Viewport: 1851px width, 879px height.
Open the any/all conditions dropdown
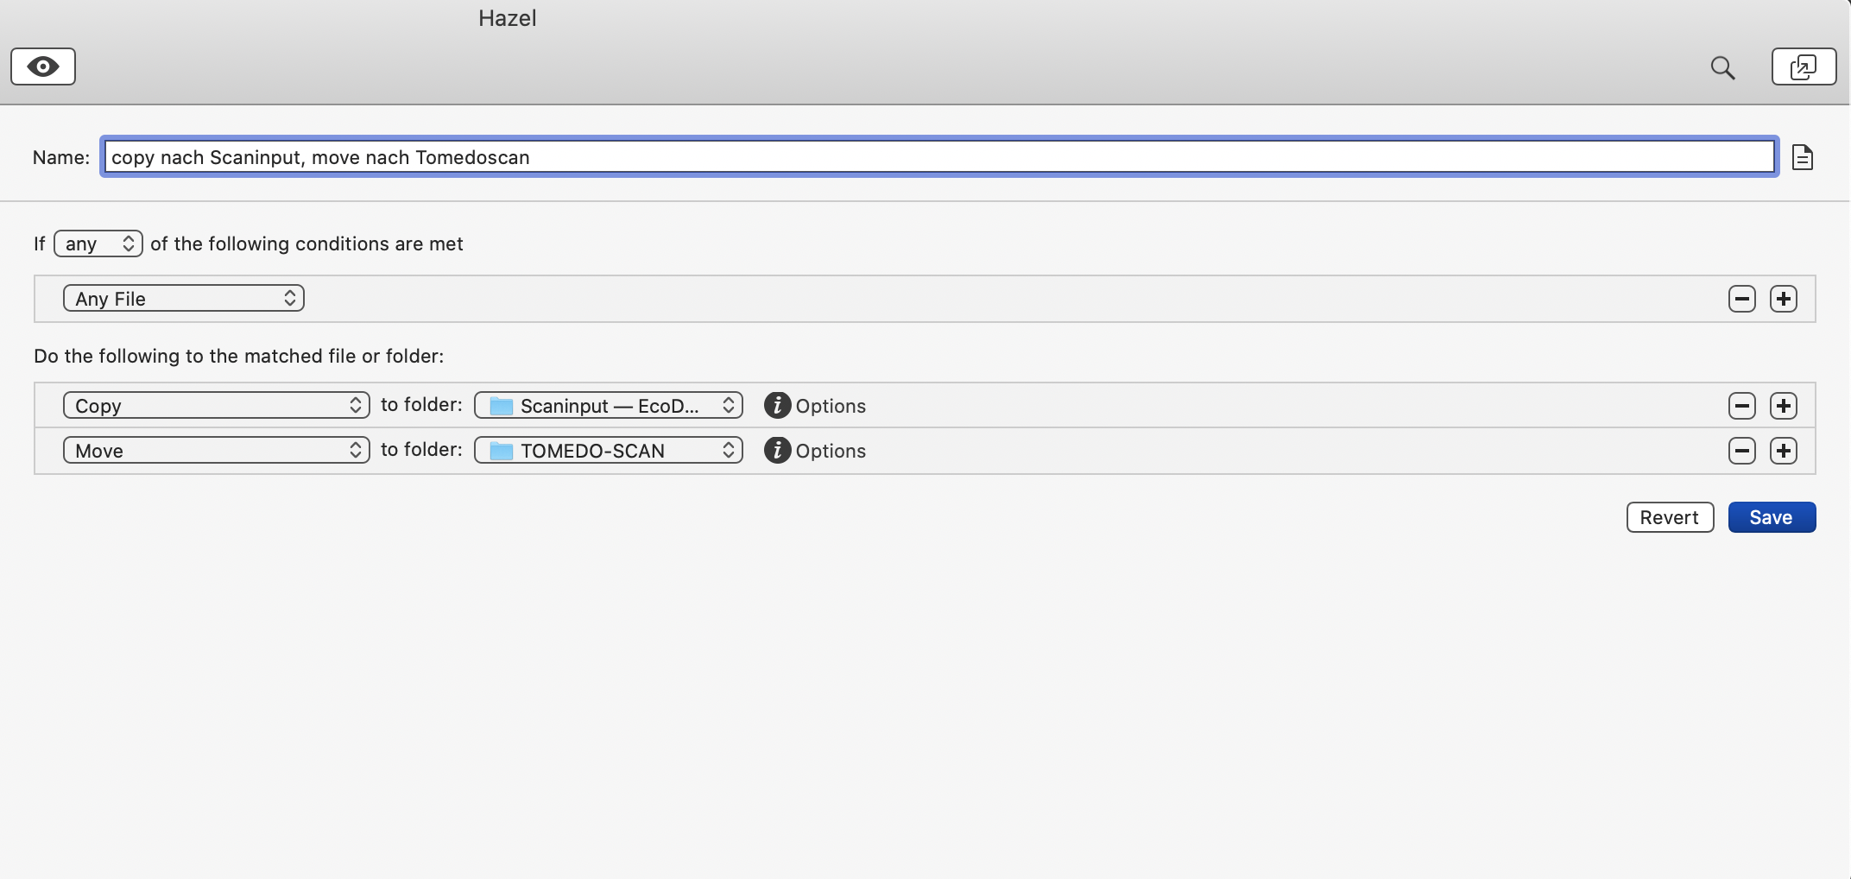98,243
